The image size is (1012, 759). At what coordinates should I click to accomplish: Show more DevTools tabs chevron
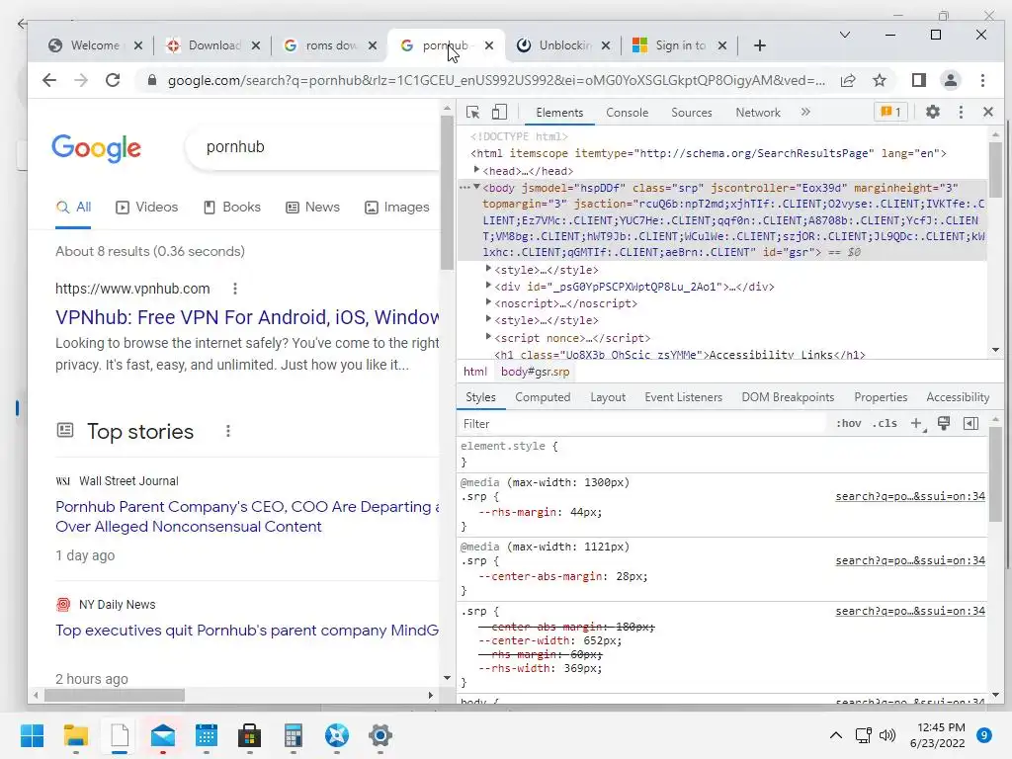pos(805,112)
